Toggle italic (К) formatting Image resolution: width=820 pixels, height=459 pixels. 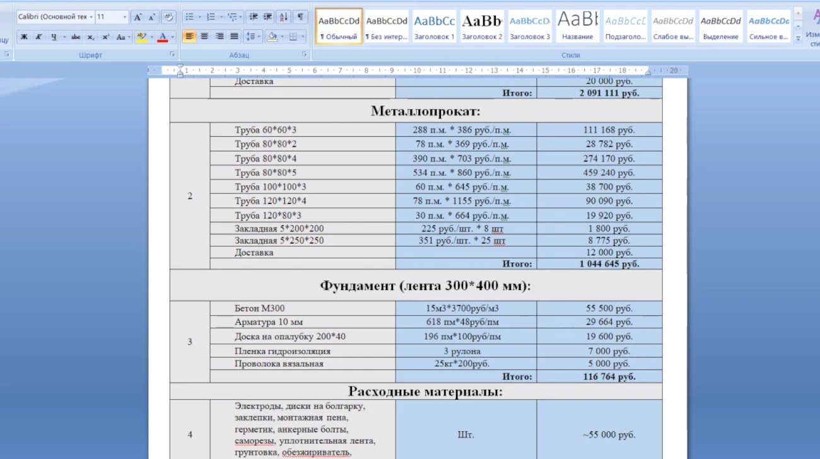tap(38, 37)
